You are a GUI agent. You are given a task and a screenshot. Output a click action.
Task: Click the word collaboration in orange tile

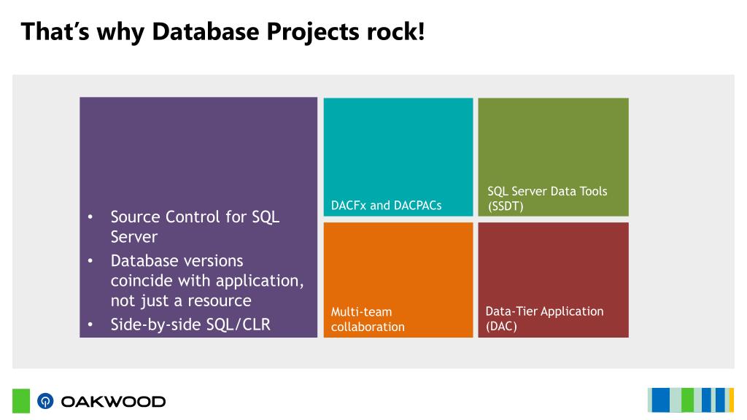[x=368, y=327]
